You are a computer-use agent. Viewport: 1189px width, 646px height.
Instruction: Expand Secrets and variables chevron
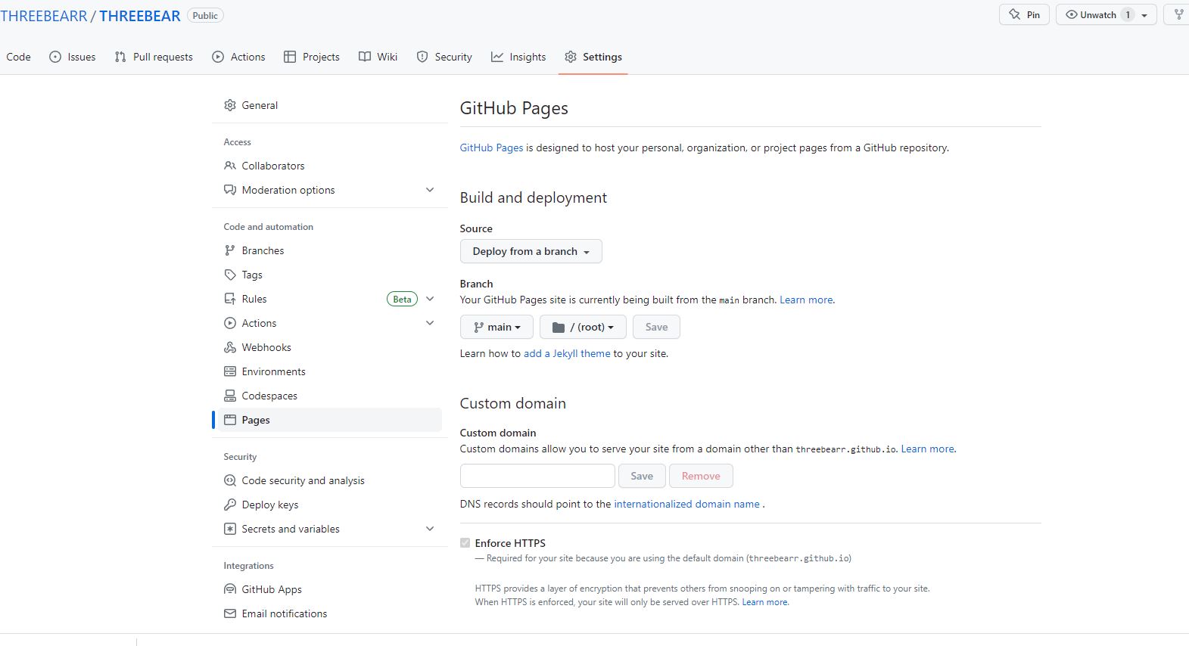coord(430,529)
